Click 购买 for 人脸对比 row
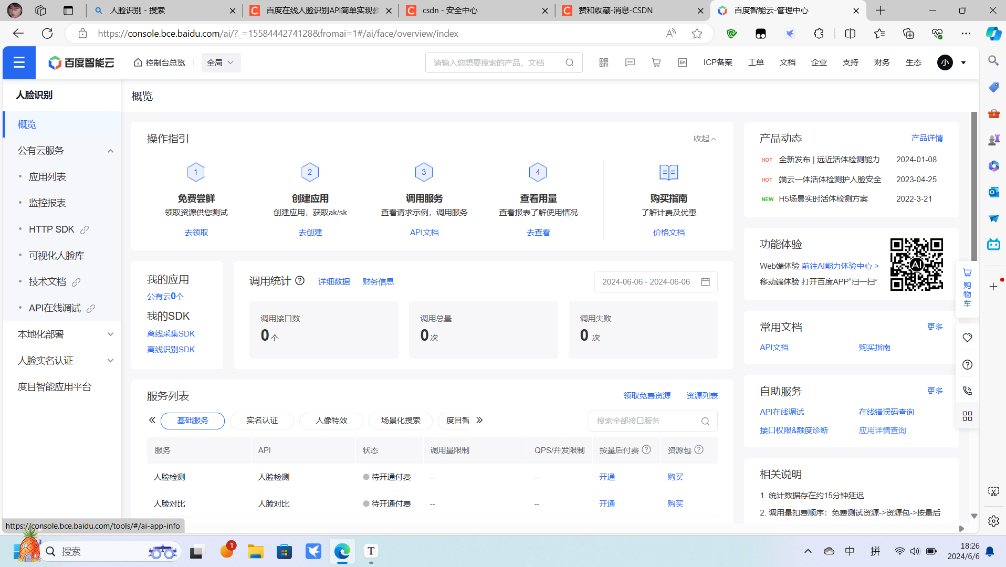 (675, 504)
